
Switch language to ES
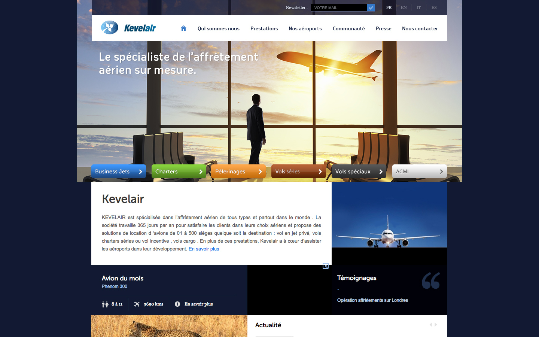[x=434, y=7]
